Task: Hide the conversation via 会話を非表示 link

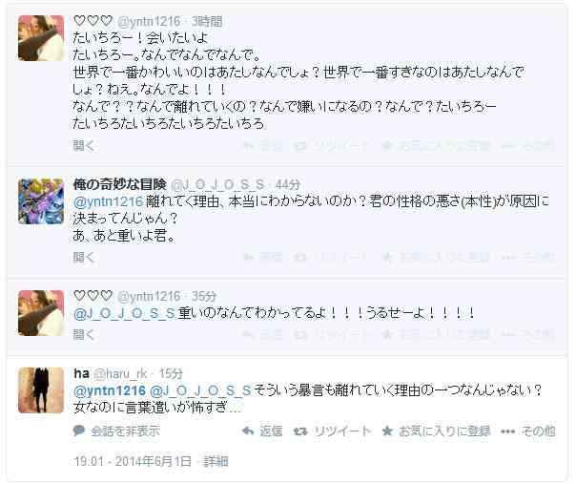Action: coord(126,431)
